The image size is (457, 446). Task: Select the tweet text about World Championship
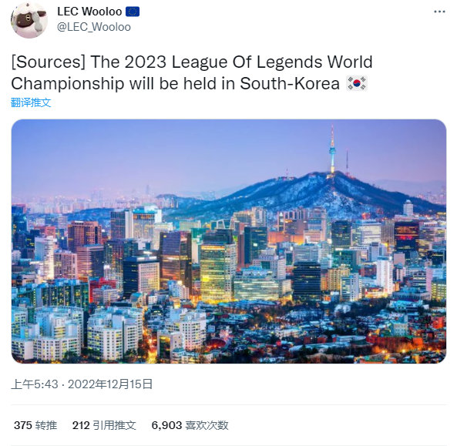pos(192,73)
